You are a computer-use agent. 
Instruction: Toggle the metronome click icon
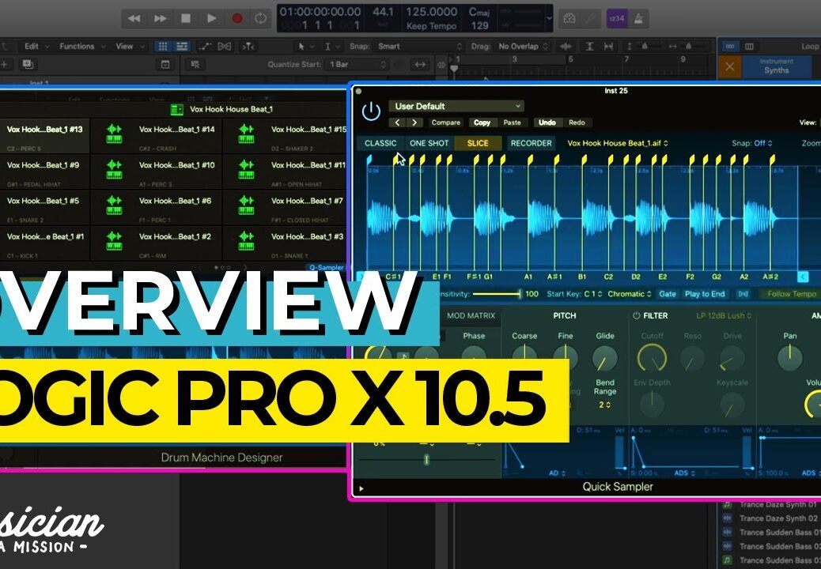click(x=638, y=19)
